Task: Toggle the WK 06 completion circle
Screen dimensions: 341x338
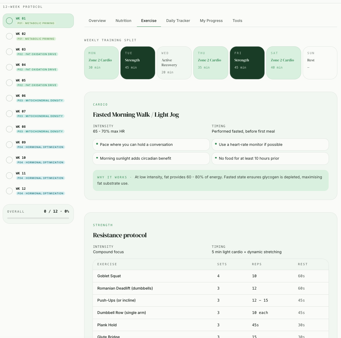Action: click(x=9, y=98)
